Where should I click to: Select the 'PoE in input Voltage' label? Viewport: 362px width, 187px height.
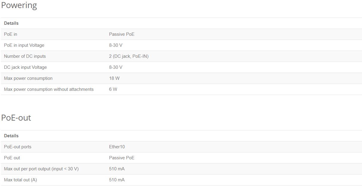pyautogui.click(x=24, y=45)
